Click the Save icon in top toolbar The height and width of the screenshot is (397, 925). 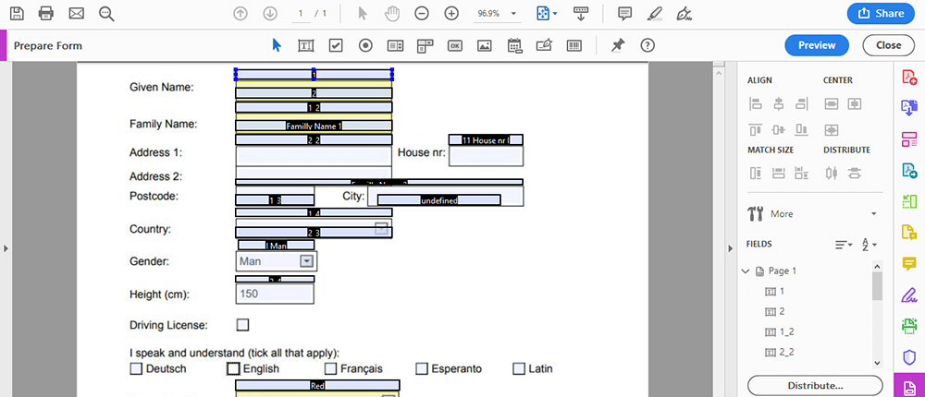pos(18,14)
